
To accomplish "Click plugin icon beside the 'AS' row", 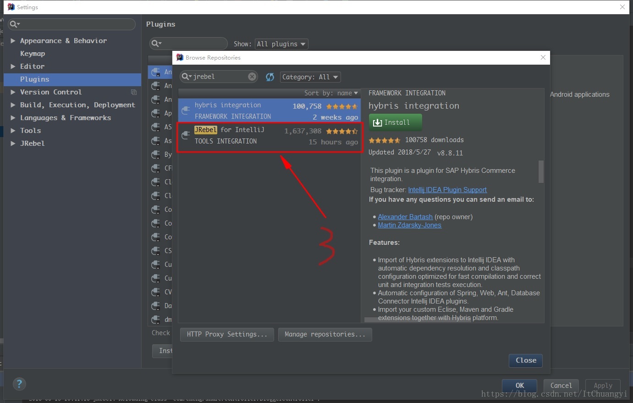I will click(156, 127).
